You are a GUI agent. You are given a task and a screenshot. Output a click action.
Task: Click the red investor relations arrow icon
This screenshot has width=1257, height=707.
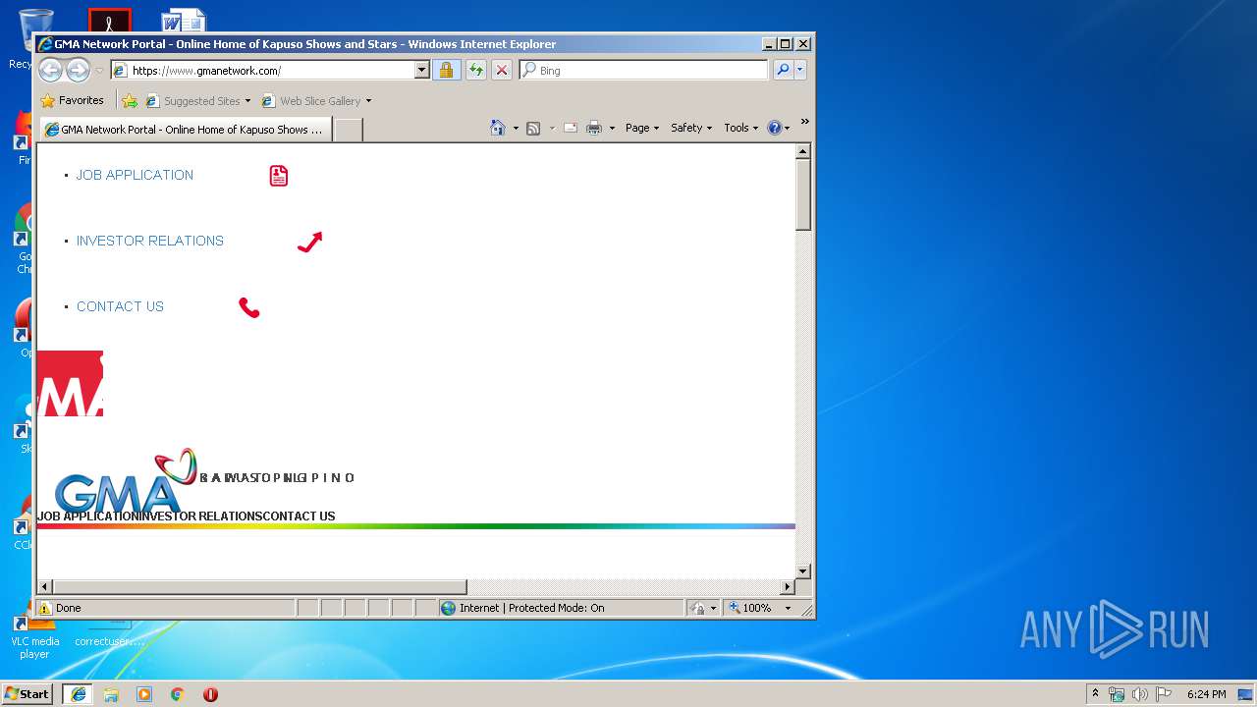tap(309, 242)
